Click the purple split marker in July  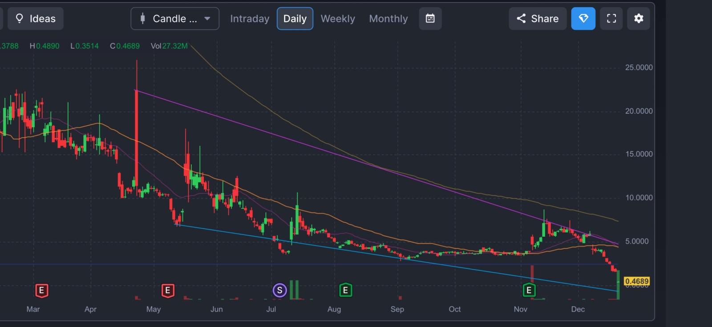pyautogui.click(x=279, y=291)
